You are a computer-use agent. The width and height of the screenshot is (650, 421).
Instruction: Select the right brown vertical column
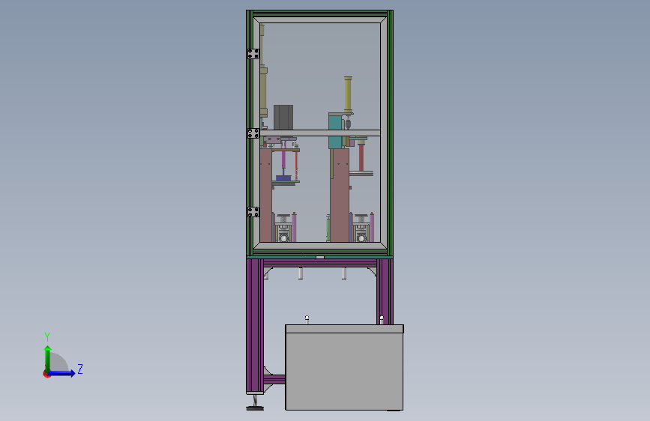340,196
